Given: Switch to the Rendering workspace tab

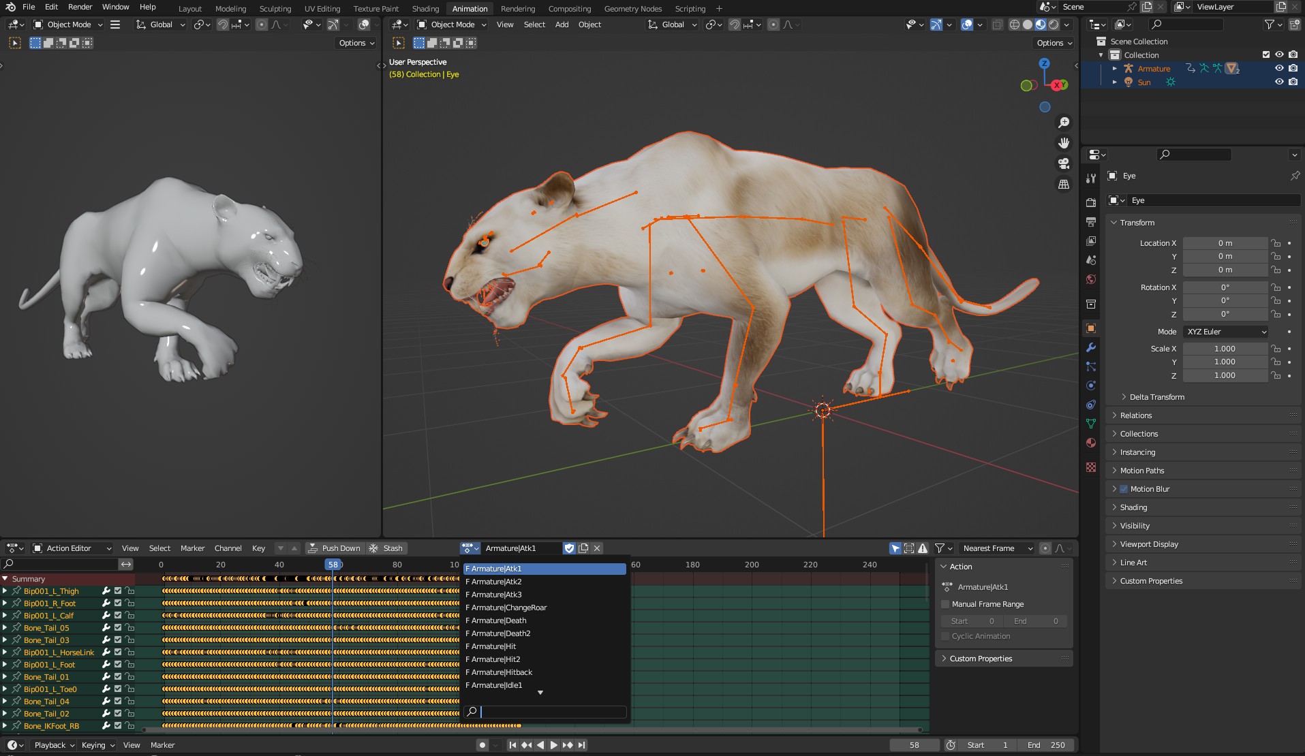Looking at the screenshot, I should 518,8.
